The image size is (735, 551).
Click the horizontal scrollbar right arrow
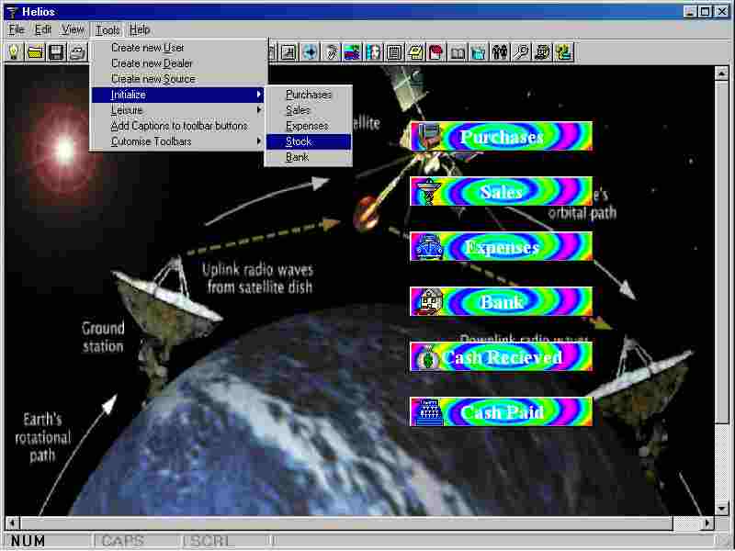pyautogui.click(x=707, y=523)
